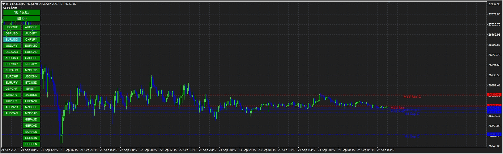
Task: Click the H1 Sup C support label
Action: tap(412, 136)
